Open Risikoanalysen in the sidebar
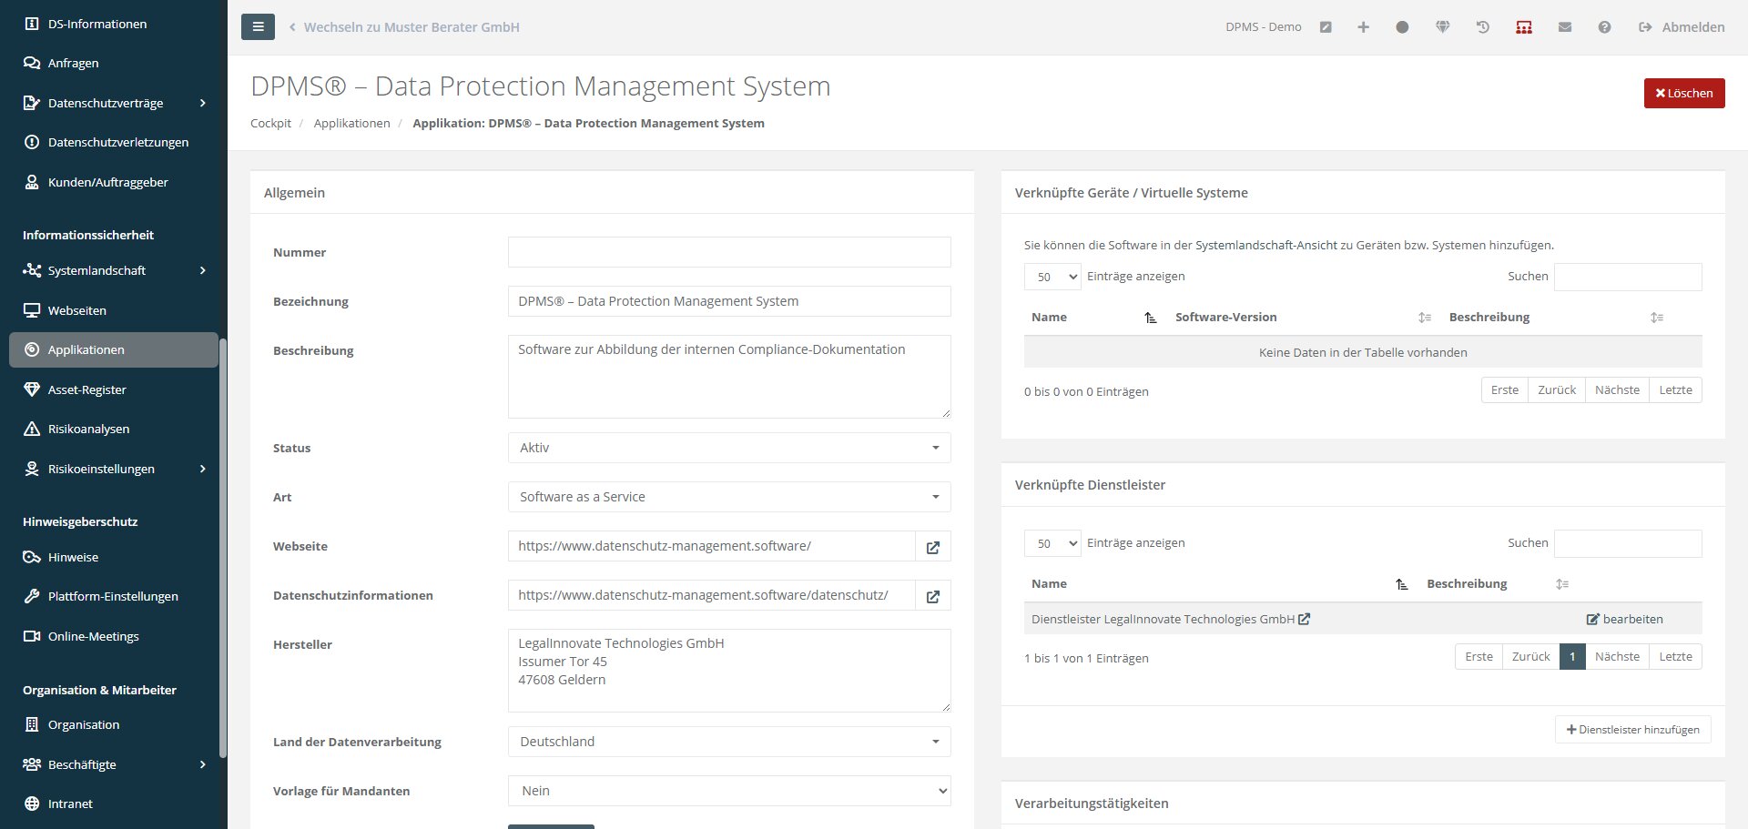This screenshot has width=1748, height=829. click(88, 429)
